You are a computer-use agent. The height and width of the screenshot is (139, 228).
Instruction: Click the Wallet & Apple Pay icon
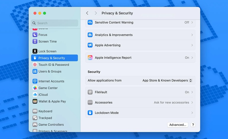click(35, 101)
